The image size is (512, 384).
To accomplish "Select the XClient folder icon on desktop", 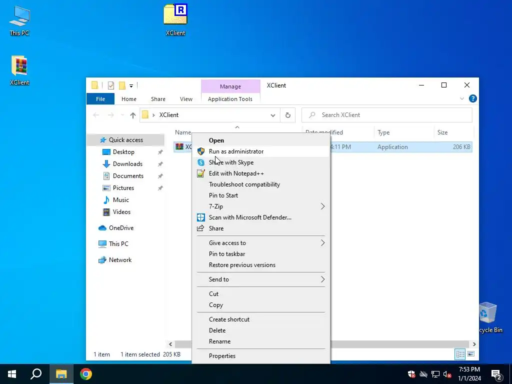I will (x=175, y=19).
